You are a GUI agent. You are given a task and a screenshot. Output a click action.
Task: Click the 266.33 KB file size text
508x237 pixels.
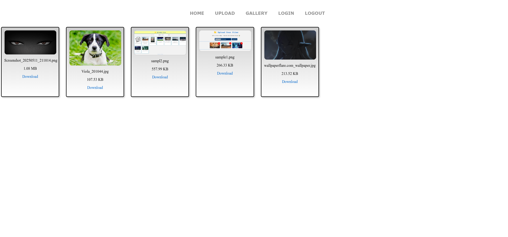point(225,65)
